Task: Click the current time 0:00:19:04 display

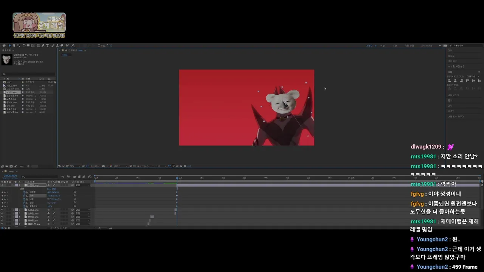Action: click(x=10, y=176)
